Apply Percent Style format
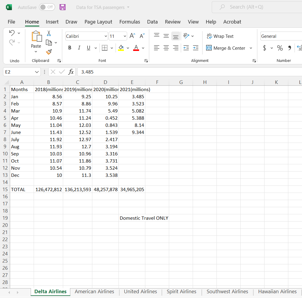302x298 pixels. pyautogui.click(x=280, y=48)
